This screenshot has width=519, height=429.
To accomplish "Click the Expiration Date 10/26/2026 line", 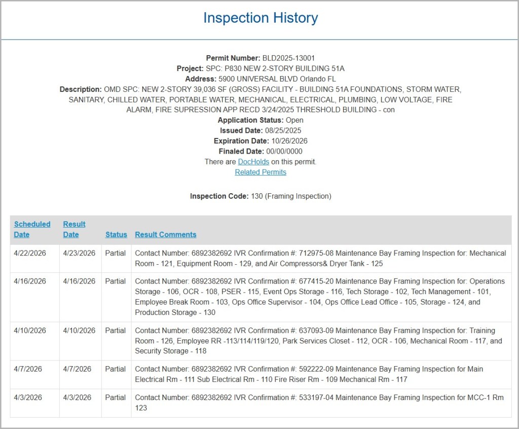I will click(261, 141).
